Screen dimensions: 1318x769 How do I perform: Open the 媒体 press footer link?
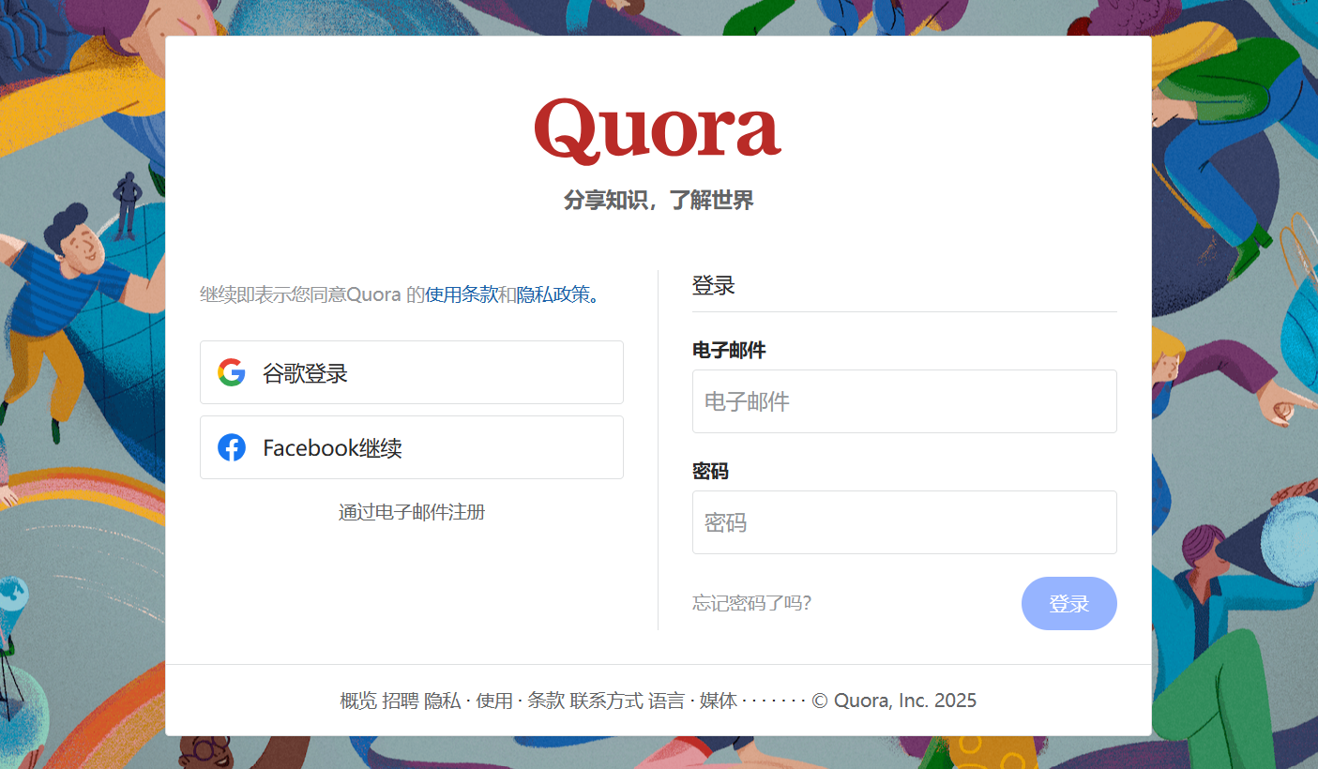(719, 701)
